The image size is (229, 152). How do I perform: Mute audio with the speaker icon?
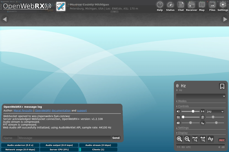coord(178,111)
